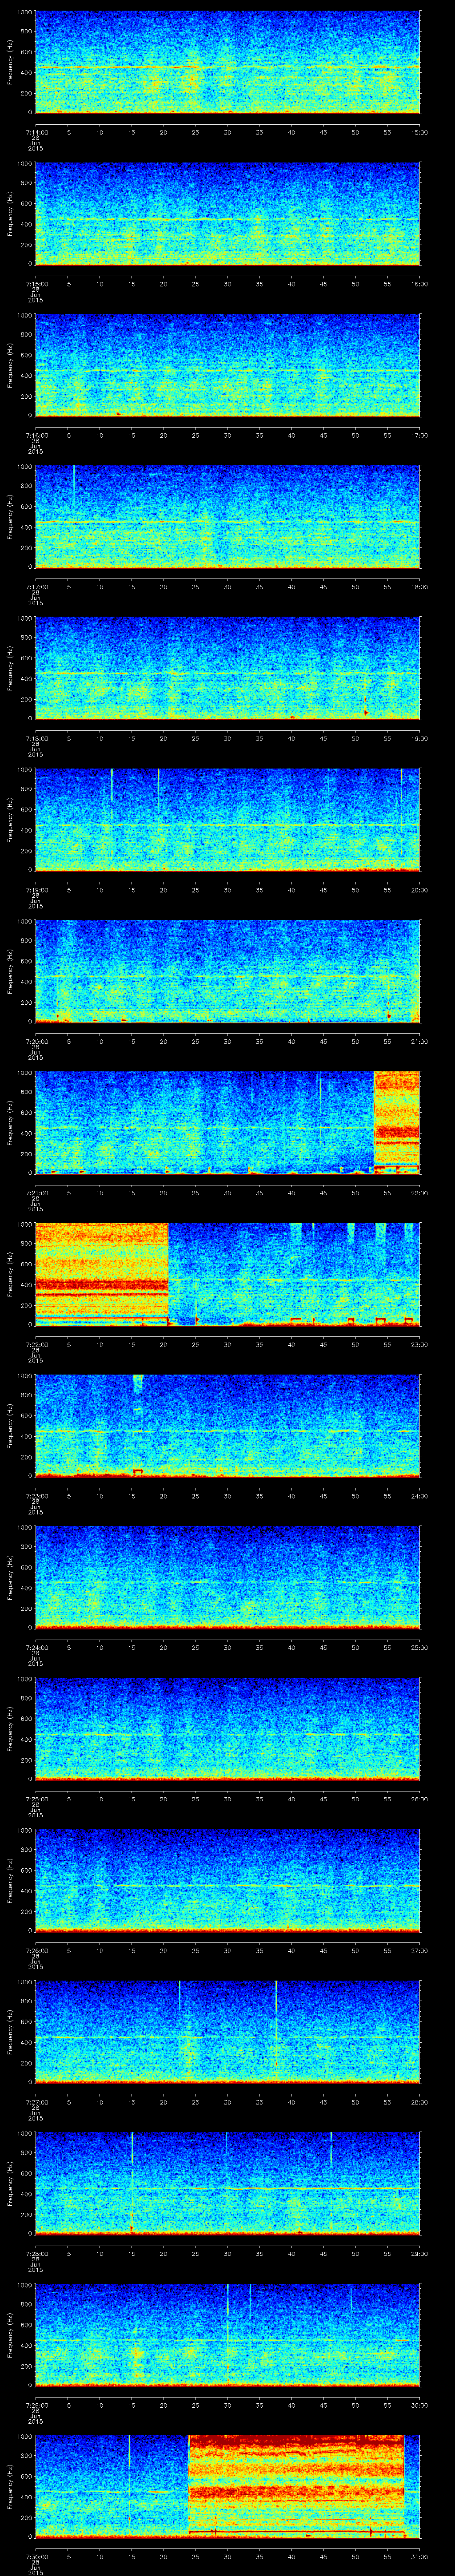
Task: Select the spectrogram panel starting at 7:25:00
Action: tap(227, 1729)
